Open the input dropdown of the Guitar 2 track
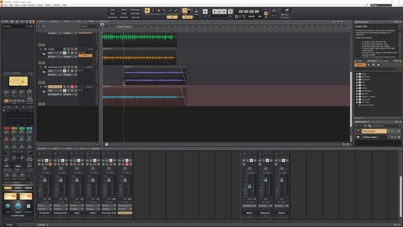Screen dimensions: 403x227 coord(55,57)
